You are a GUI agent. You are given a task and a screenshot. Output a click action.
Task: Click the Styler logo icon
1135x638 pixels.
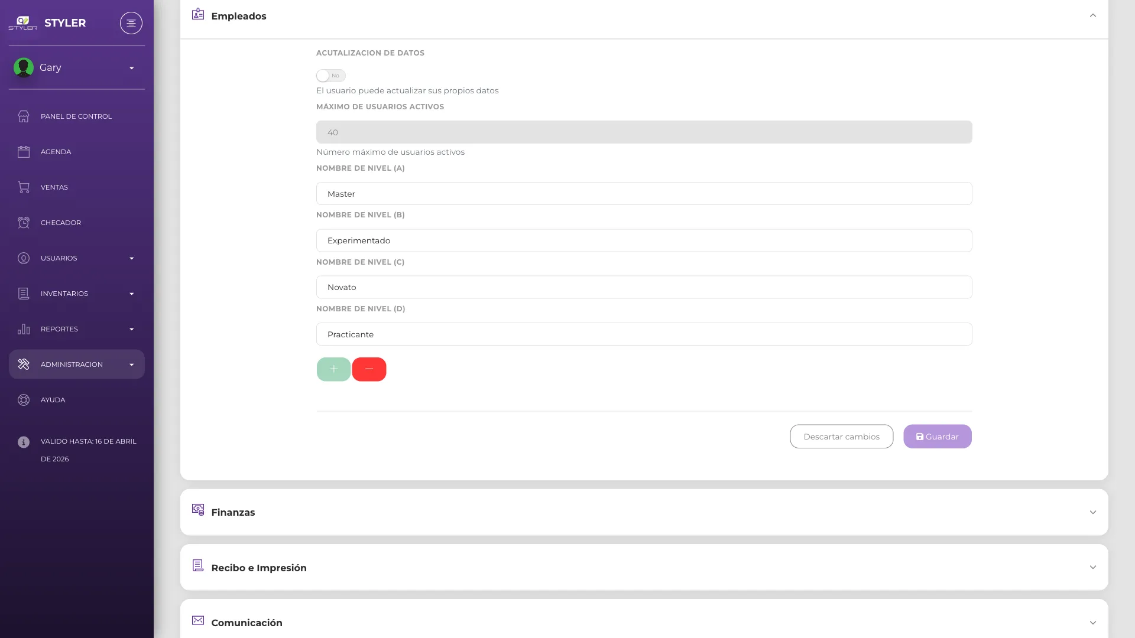23,23
